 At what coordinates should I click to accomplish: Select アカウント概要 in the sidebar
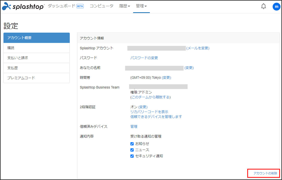(x=36, y=38)
